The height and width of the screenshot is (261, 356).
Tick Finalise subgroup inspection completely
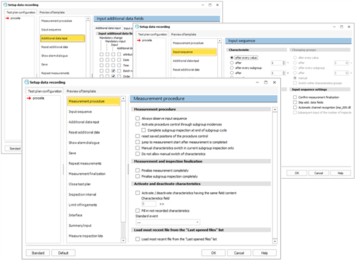pos(137,176)
